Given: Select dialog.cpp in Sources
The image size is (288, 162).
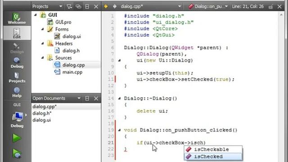Looking at the screenshot, I should pyautogui.click(x=73, y=65).
